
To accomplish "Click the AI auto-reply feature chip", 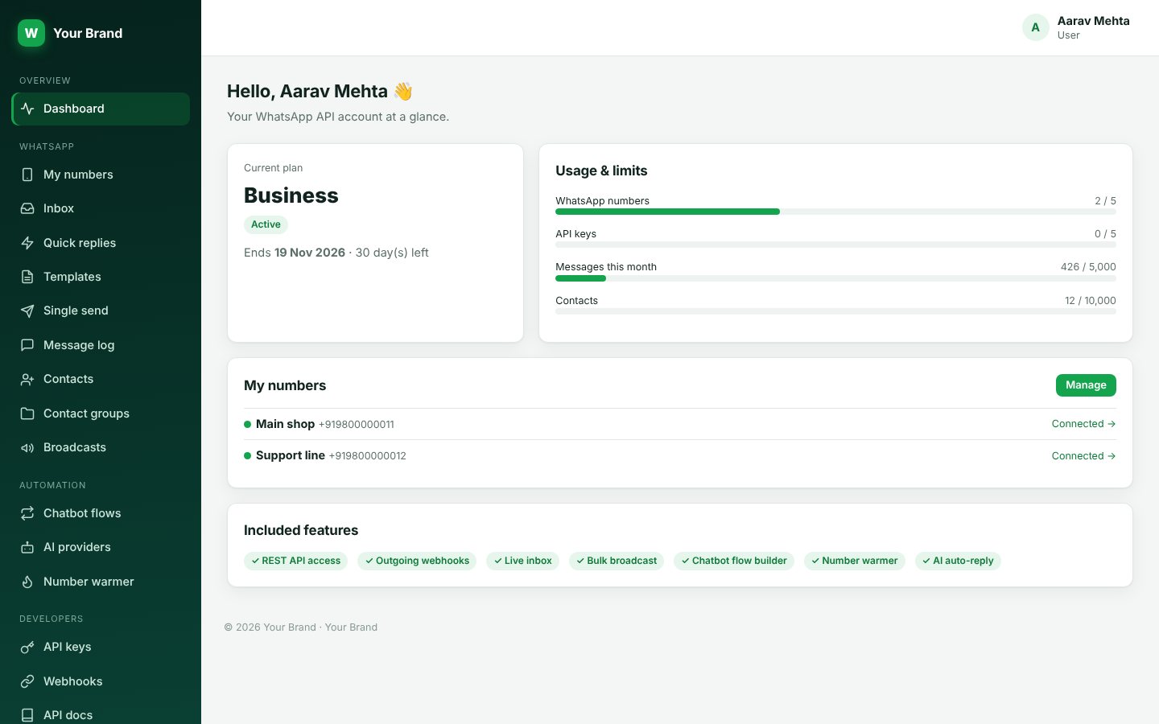I will (958, 561).
